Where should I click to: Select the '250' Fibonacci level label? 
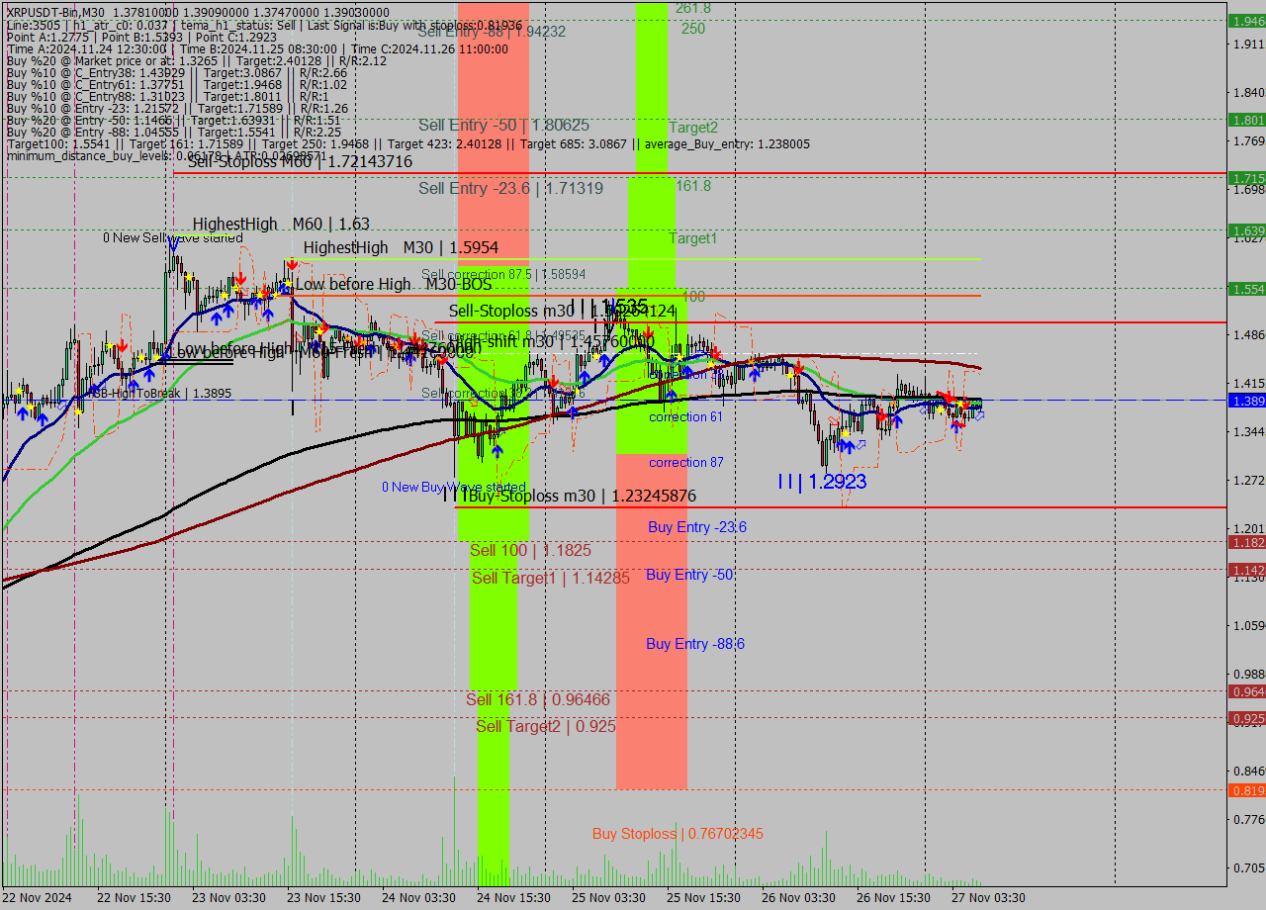pyautogui.click(x=693, y=29)
